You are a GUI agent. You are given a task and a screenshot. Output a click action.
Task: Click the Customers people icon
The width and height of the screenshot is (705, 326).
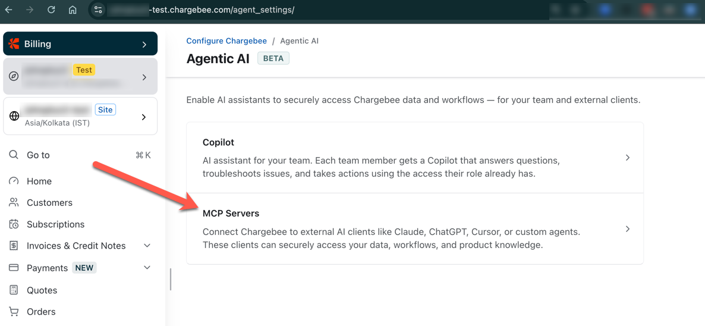(x=14, y=202)
